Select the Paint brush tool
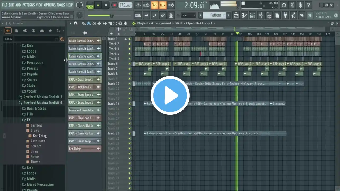This screenshot has height=191, width=340. pyautogui.click(x=89, y=24)
